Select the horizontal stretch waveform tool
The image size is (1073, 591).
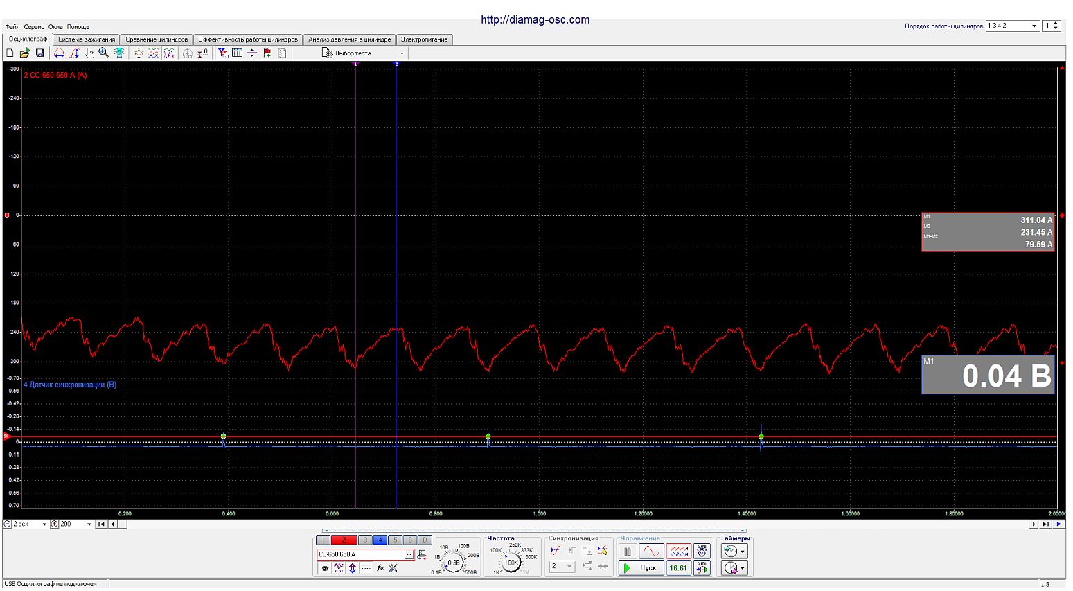(59, 53)
